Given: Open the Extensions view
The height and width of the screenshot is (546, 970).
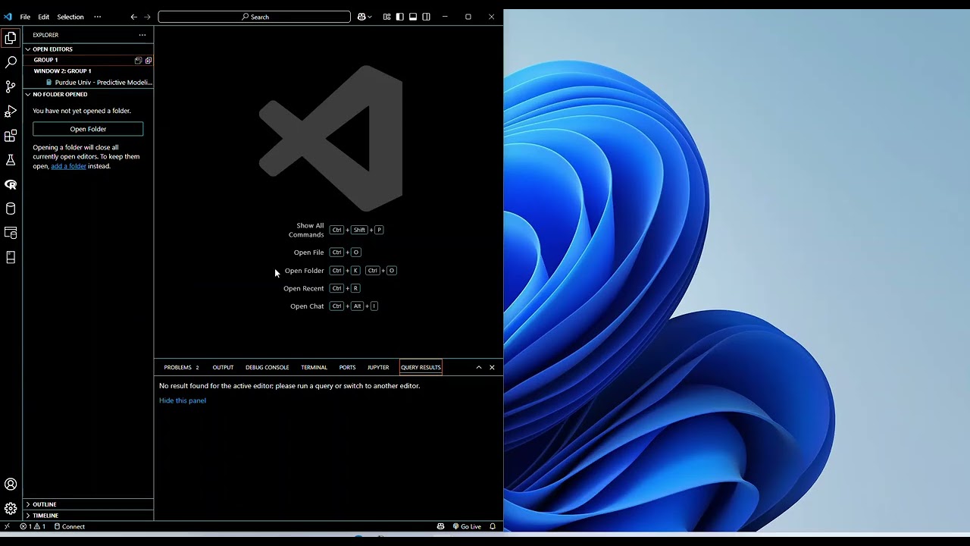Looking at the screenshot, I should [11, 136].
